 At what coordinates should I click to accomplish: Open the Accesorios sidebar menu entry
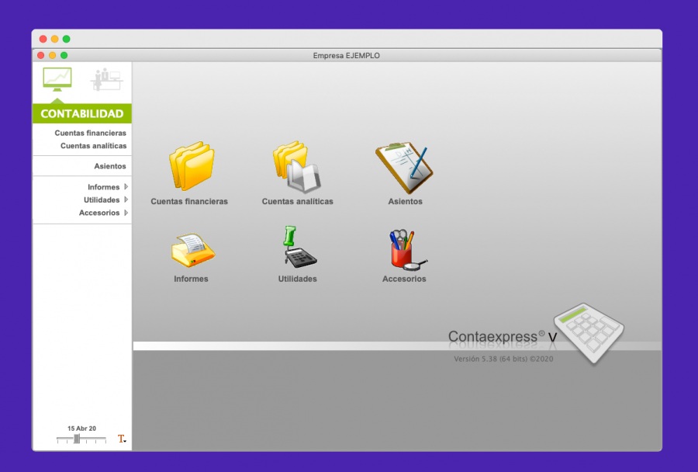click(x=99, y=213)
